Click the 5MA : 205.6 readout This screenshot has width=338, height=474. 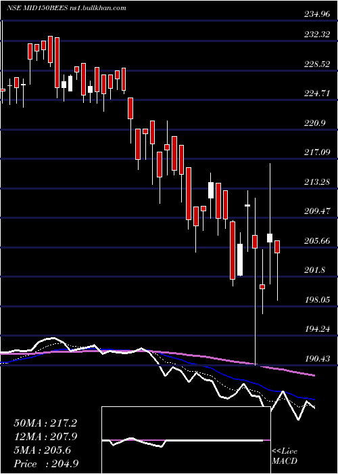click(42, 450)
